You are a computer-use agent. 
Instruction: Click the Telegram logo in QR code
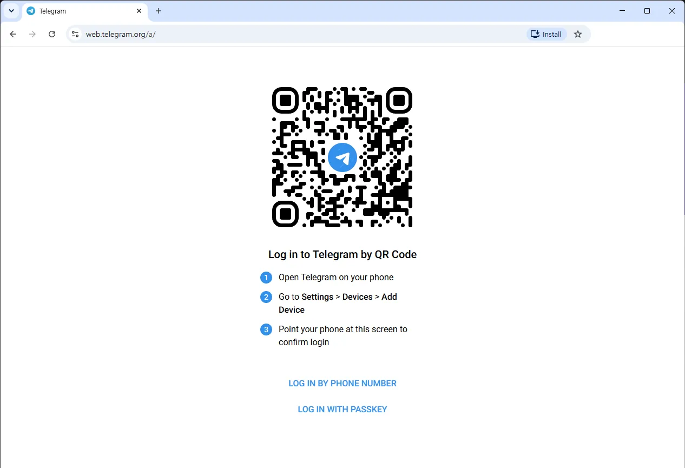point(343,157)
